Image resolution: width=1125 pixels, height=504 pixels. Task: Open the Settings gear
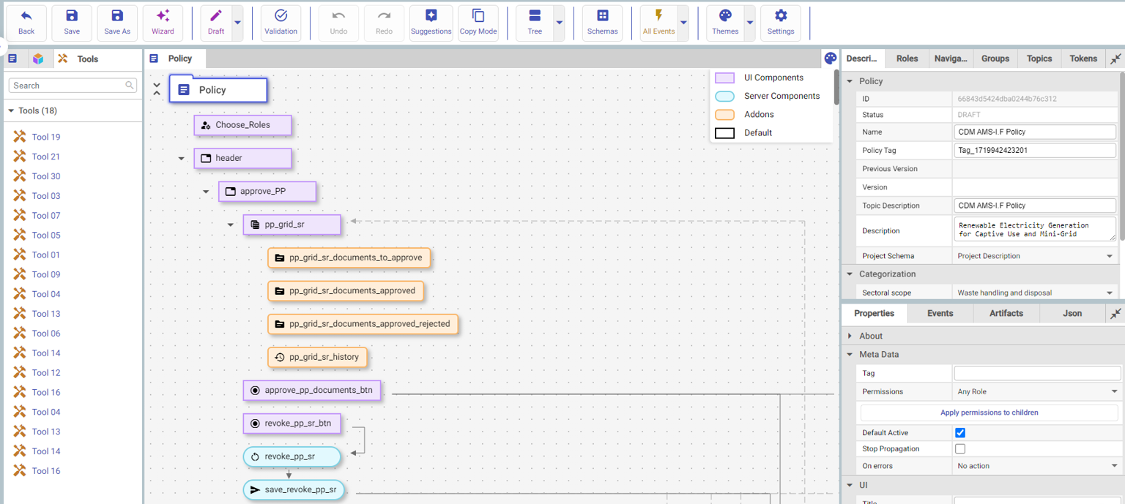coord(780,23)
